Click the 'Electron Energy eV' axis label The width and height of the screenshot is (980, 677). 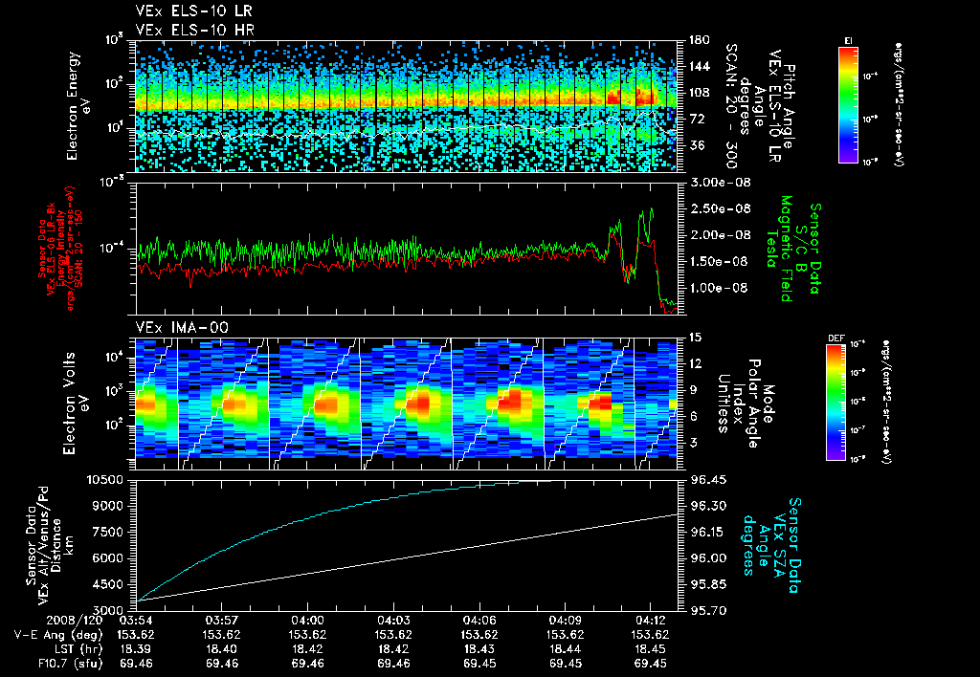pyautogui.click(x=79, y=105)
